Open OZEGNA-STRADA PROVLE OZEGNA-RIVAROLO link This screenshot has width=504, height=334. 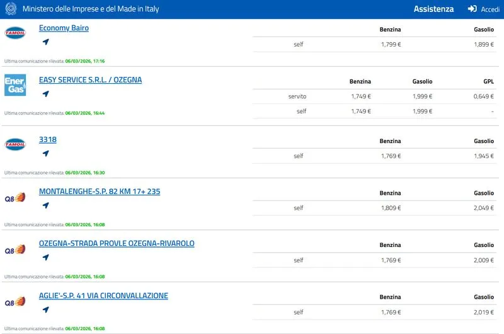pos(117,244)
